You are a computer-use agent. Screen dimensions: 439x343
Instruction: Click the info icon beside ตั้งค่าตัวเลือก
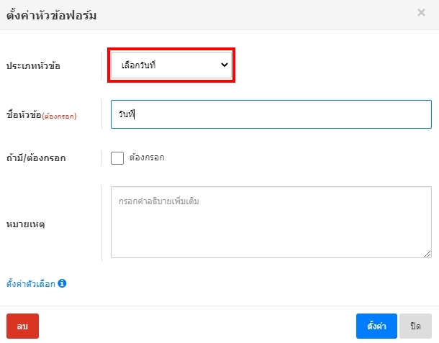point(62,283)
